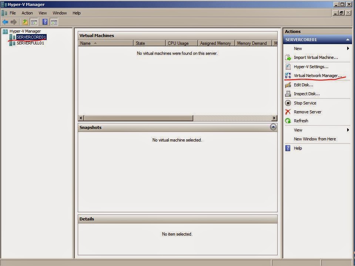Sort by Memory Demand column header
Image resolution: width=355 pixels, height=266 pixels.
253,43
